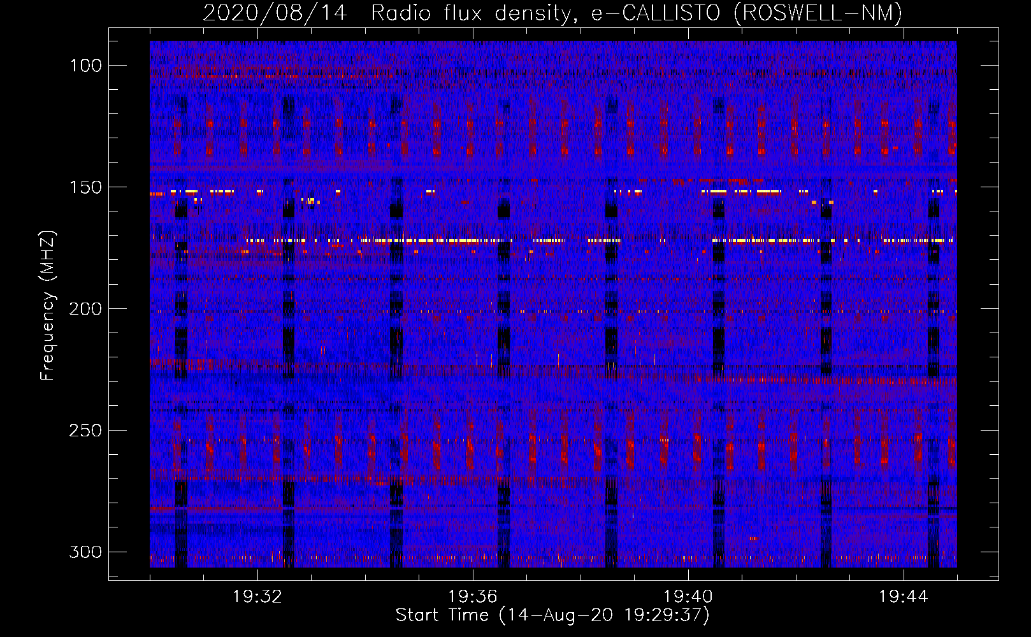Click the x-axis label 'Start Time (14-Aug-20 19:29:37)'
This screenshot has height=637, width=1031.
click(552, 615)
